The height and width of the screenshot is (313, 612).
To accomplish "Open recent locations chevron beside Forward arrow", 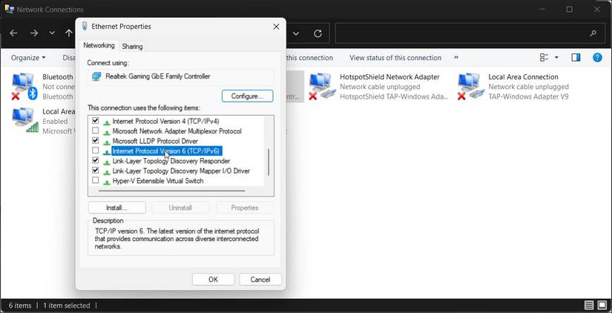I will click(52, 33).
